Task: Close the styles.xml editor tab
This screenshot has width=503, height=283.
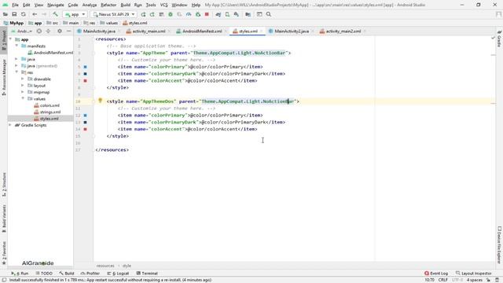Action: (x=262, y=31)
